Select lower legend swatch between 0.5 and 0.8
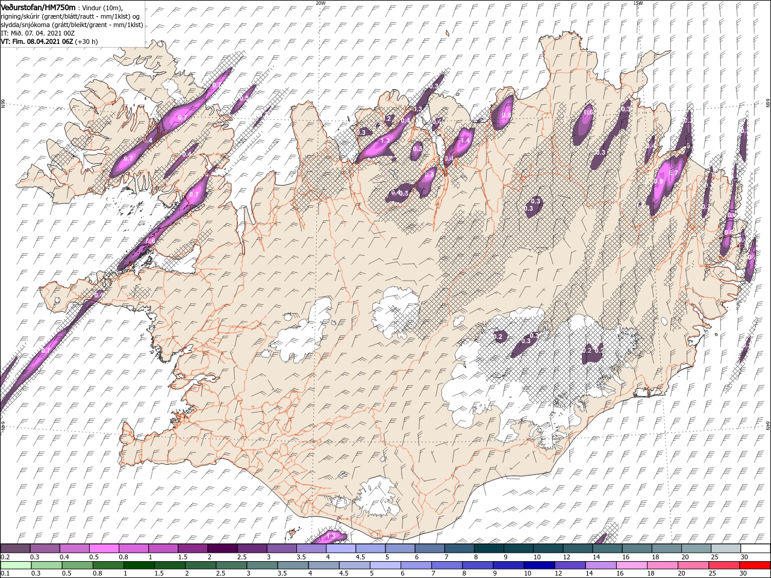Image resolution: width=771 pixels, height=578 pixels. pos(78,565)
